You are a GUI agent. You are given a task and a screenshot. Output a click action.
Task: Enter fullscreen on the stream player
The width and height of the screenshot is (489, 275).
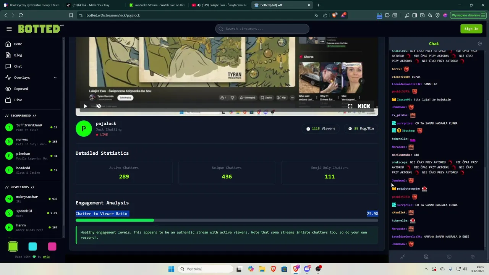pyautogui.click(x=350, y=106)
